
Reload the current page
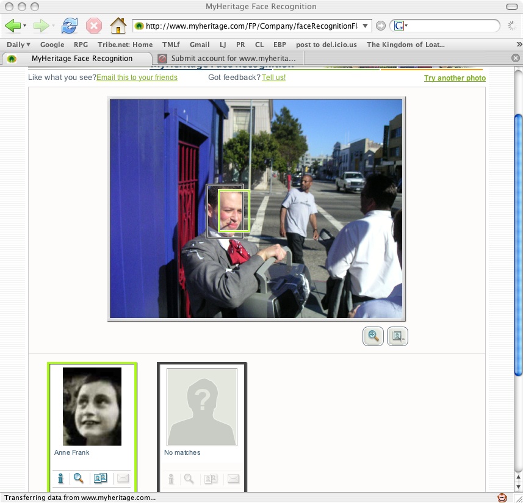(70, 26)
